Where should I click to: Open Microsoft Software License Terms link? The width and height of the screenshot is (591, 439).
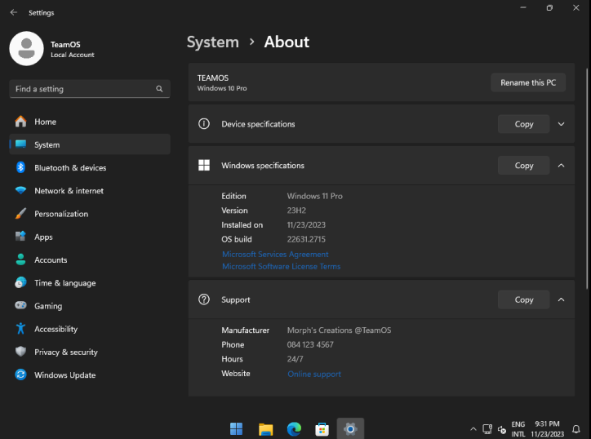[281, 266]
